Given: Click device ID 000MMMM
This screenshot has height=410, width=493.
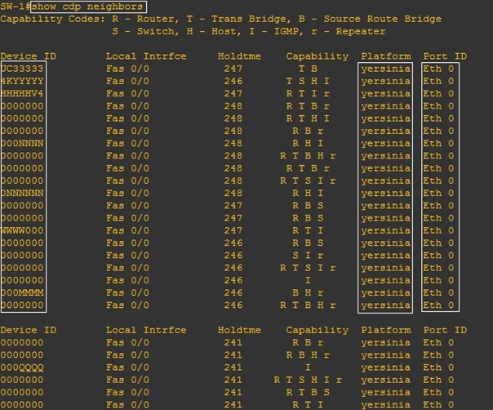Looking at the screenshot, I should 22,293.
